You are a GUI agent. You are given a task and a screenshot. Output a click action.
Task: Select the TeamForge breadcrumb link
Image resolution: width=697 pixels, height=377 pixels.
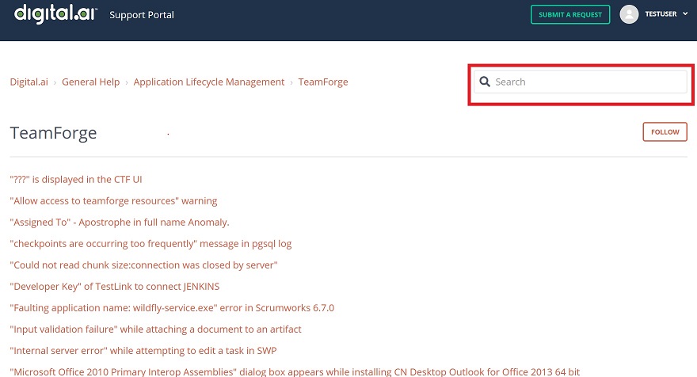coord(323,82)
